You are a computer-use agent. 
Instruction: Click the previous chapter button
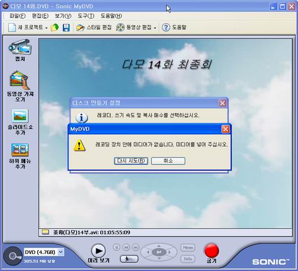pos(126,247)
